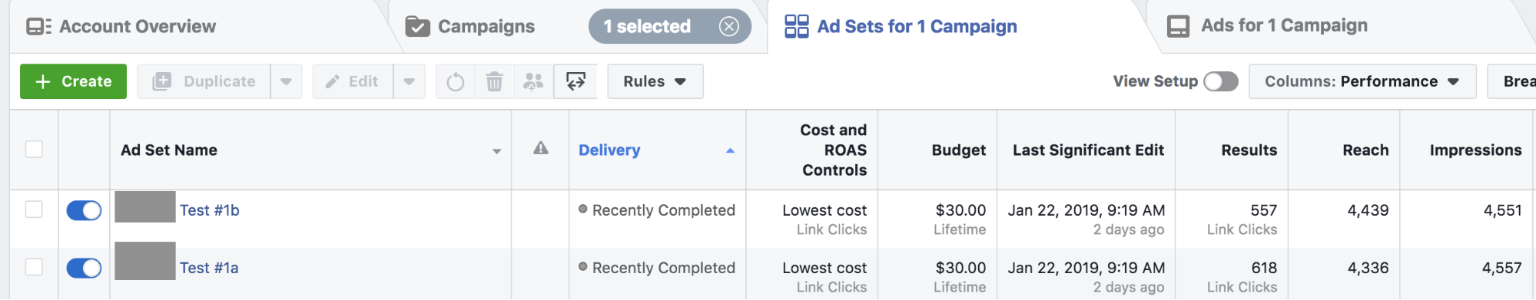This screenshot has width=1536, height=300.
Task: Clear the 1 selected campaign filter
Action: pos(728,27)
